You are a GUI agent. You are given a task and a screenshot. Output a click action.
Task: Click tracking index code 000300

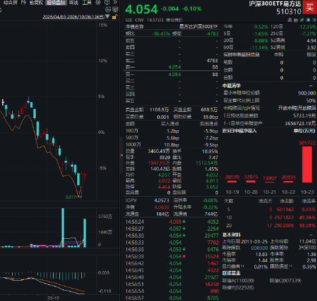[x=259, y=248]
